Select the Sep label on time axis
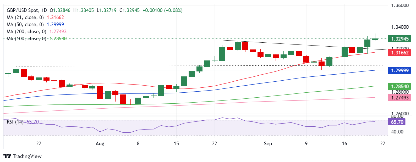416x162 pixels. click(x=268, y=144)
